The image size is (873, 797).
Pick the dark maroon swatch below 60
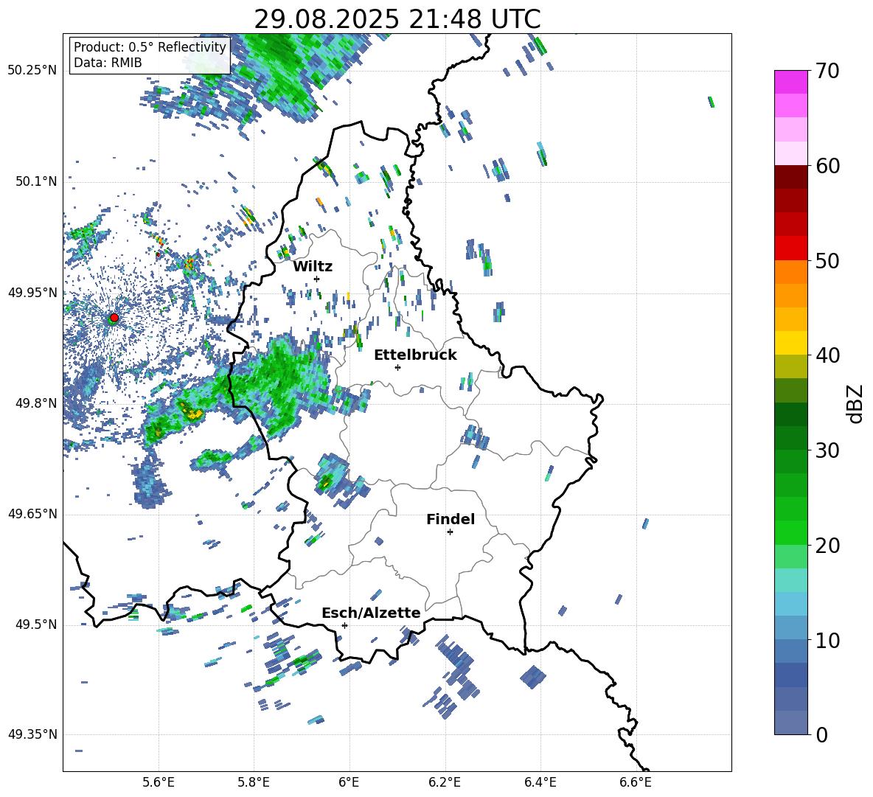click(x=790, y=178)
